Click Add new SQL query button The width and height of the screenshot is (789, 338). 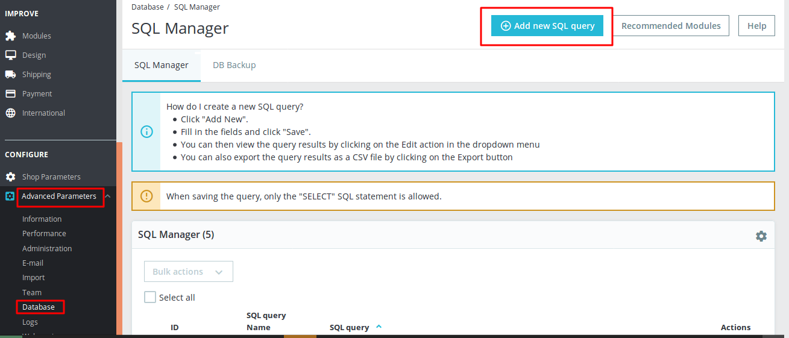[x=547, y=26]
